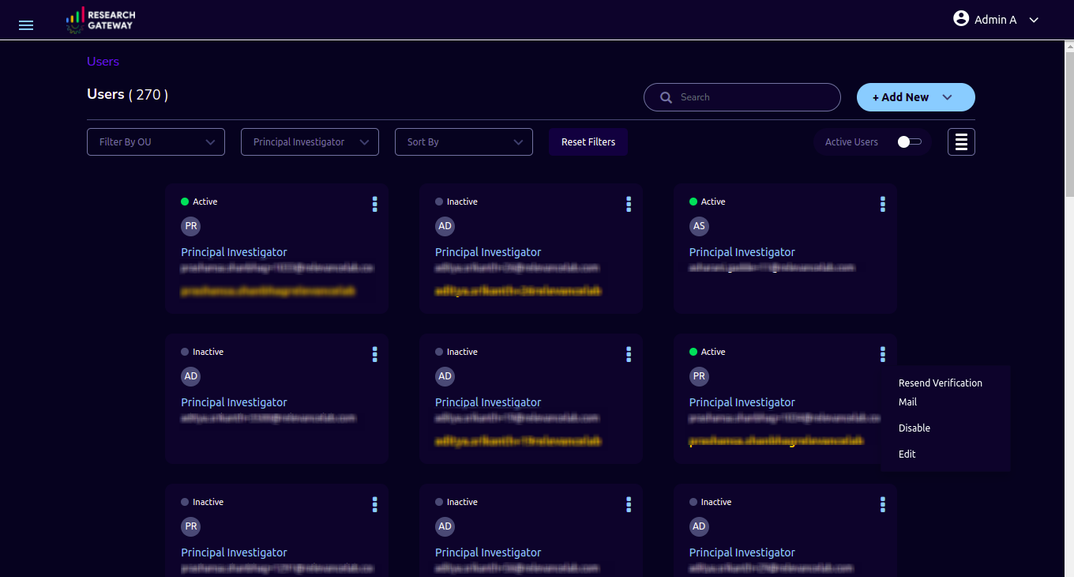1074x577 pixels.
Task: Click grey status dot on Inactive PR card
Action: (185, 502)
